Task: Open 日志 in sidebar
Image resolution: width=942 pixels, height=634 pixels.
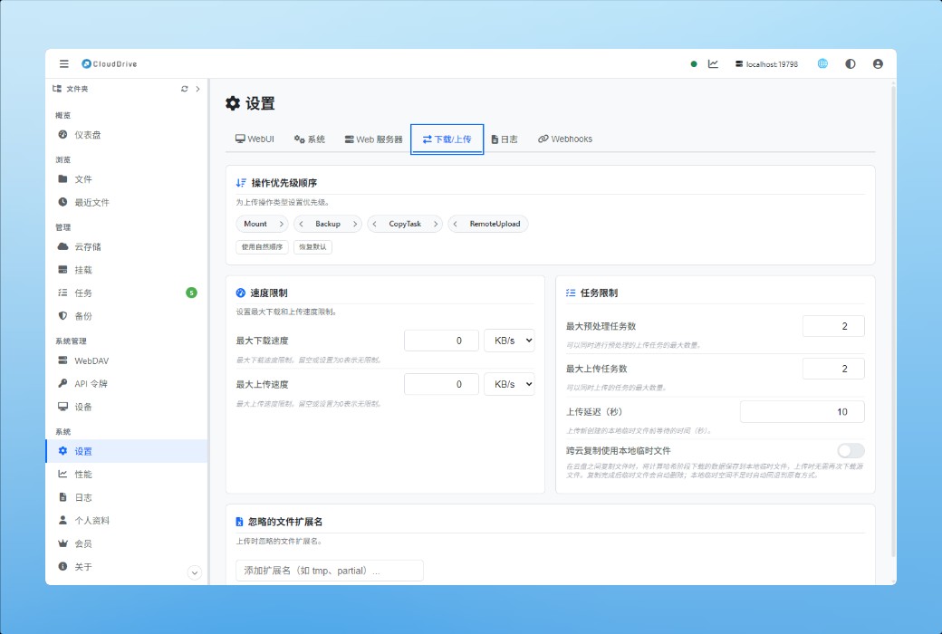Action: coord(127,497)
